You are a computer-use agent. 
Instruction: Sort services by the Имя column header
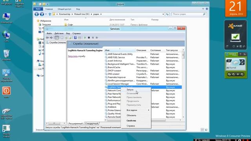coord(120,50)
